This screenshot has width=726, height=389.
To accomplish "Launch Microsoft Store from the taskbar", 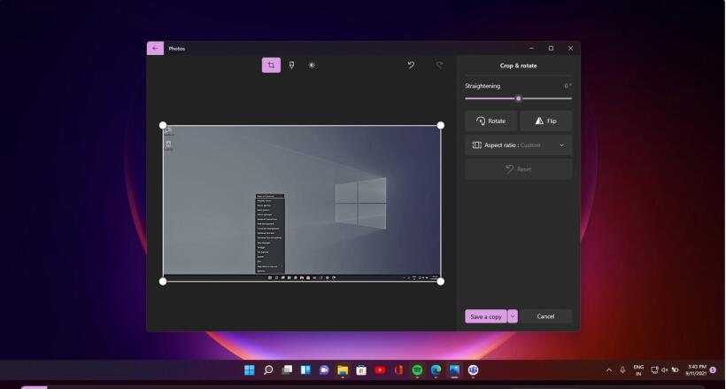I will pyautogui.click(x=361, y=370).
